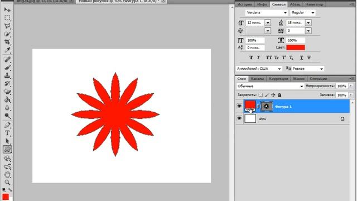The image size is (357, 201).
Task: Select the Crop tool
Action: click(x=7, y=42)
